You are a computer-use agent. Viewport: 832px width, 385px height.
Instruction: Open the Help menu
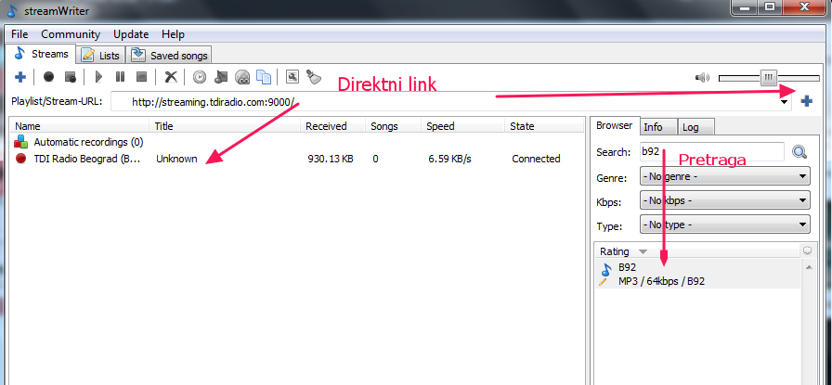[173, 34]
